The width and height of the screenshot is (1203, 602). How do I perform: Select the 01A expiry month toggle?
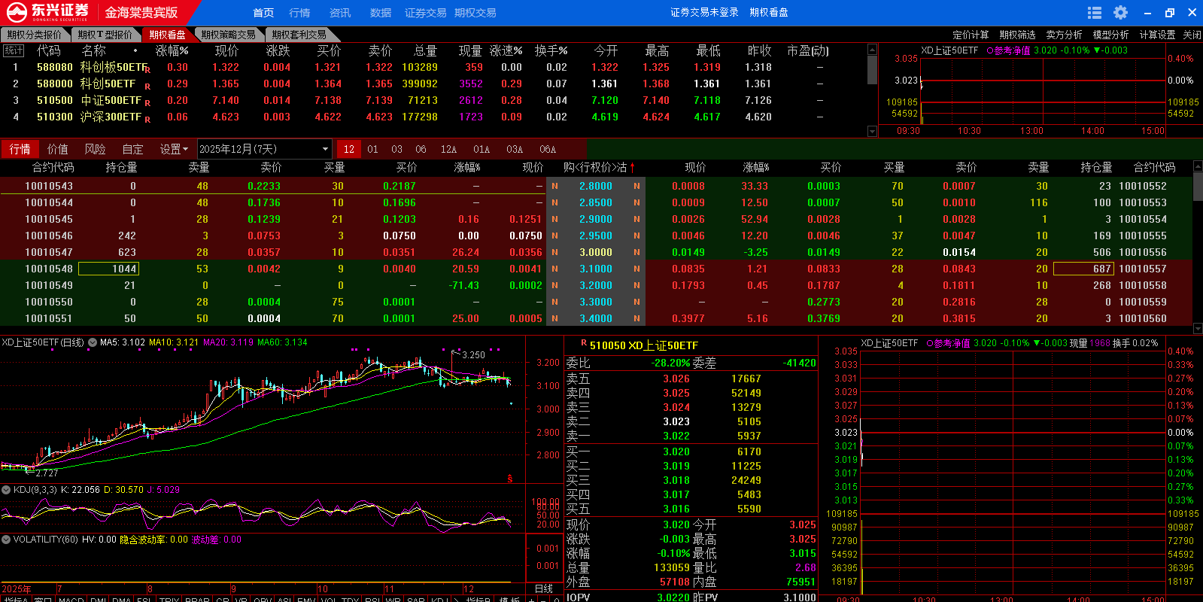point(482,149)
